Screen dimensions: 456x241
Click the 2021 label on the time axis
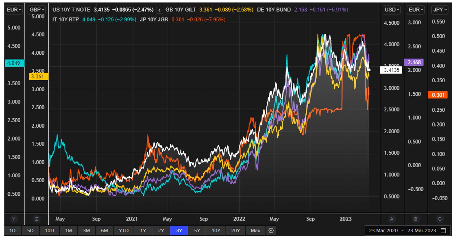click(x=132, y=219)
